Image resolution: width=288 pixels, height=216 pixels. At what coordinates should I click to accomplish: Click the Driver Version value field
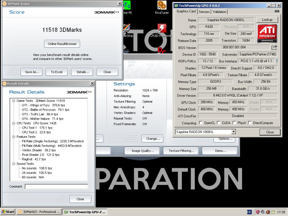coord(238,95)
